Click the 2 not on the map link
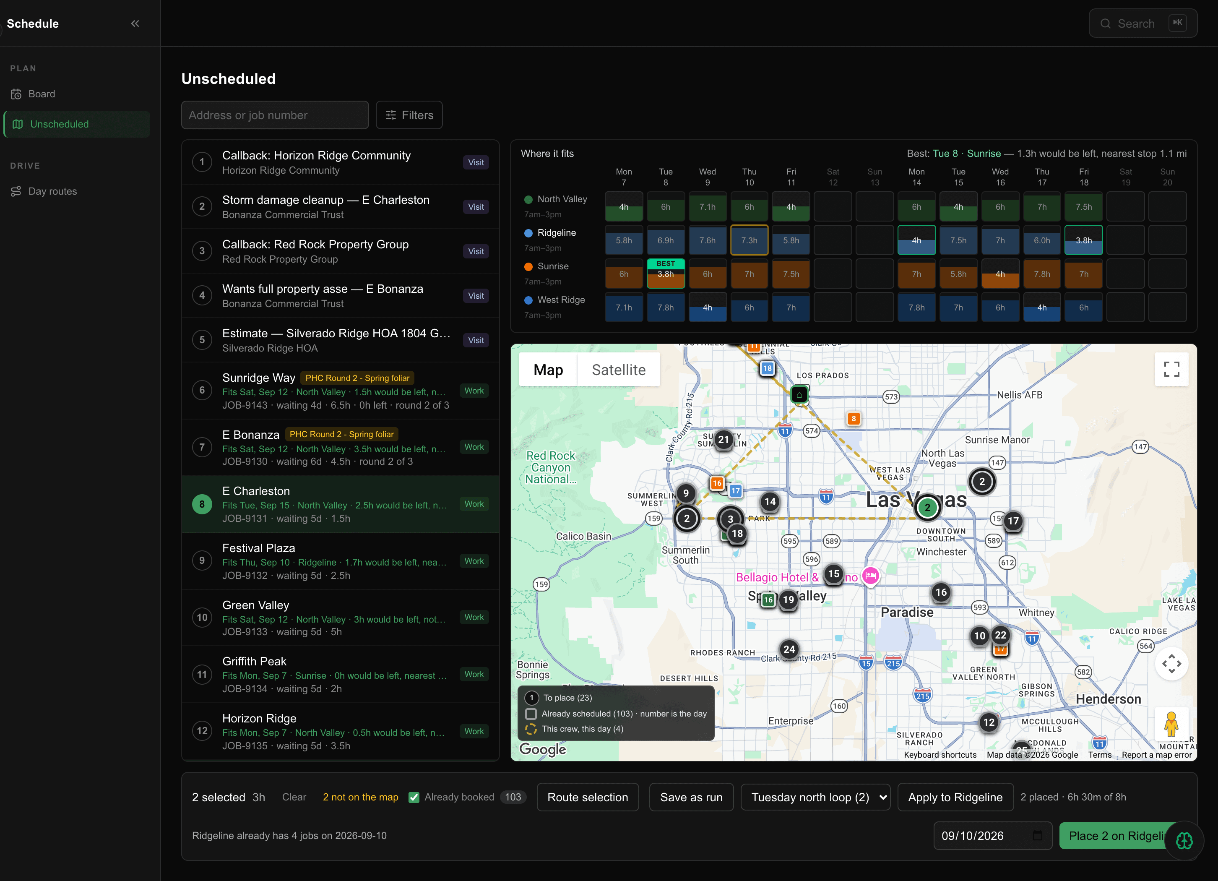The image size is (1218, 881). tap(360, 797)
